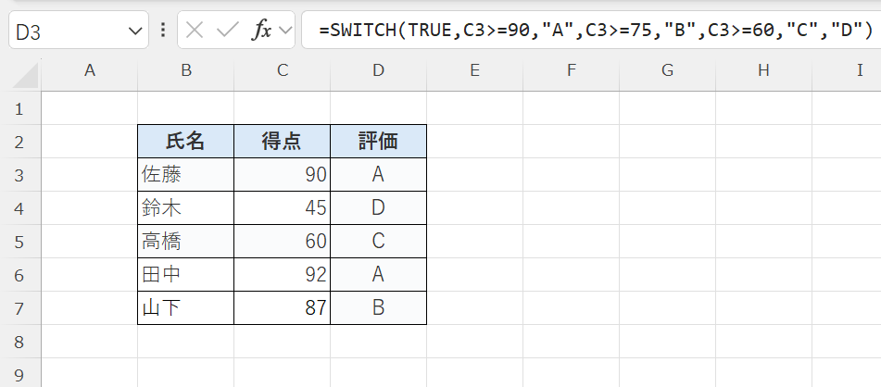The width and height of the screenshot is (881, 387).
Task: Click the Name Box showing D3
Action: point(65,31)
